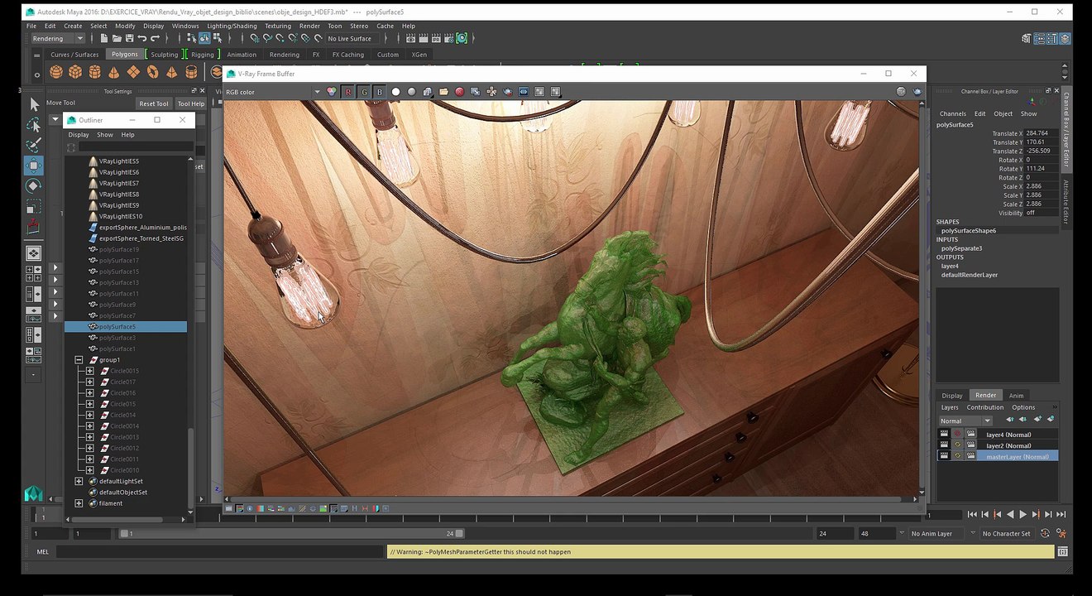Image resolution: width=1092 pixels, height=596 pixels.
Task: Select the Move tool in the toolbox
Action: (x=34, y=166)
